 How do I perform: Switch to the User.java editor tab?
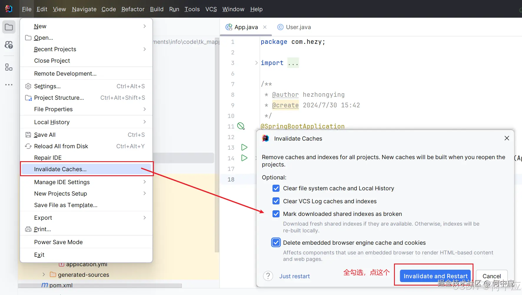(x=294, y=27)
